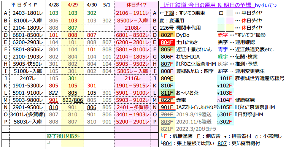Click the ○301F 日野祭 legend cell

click(x=226, y=114)
